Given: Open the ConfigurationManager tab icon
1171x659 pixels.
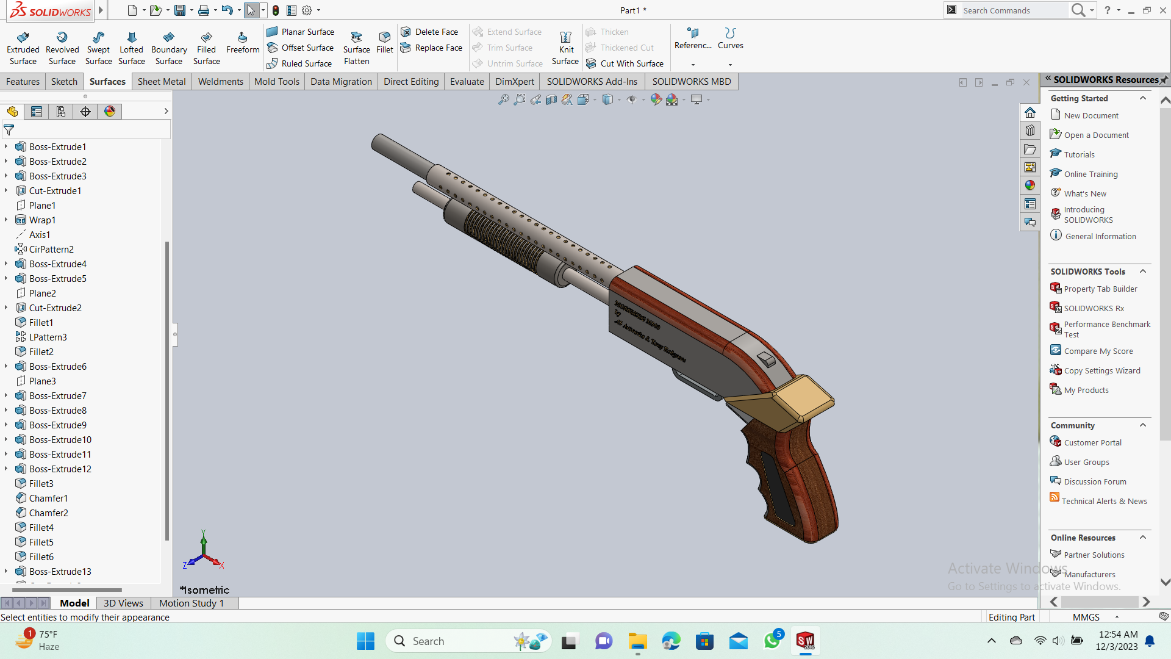Looking at the screenshot, I should [x=61, y=111].
